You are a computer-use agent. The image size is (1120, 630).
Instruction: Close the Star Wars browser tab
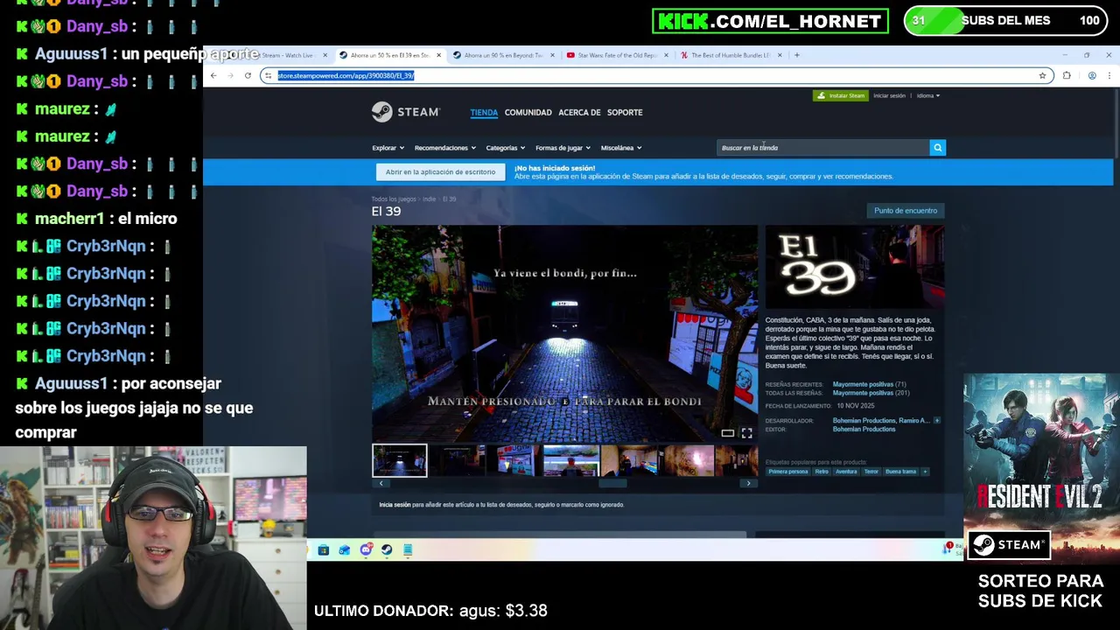(666, 55)
